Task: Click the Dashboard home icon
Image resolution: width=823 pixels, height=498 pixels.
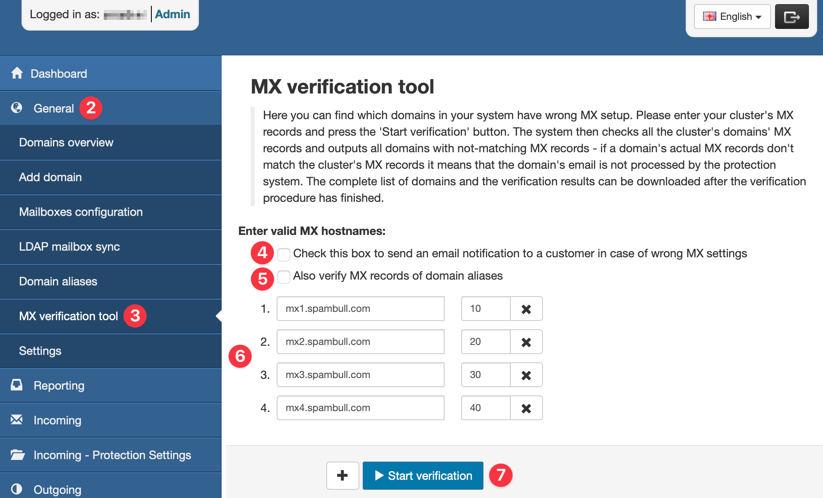Action: click(17, 73)
